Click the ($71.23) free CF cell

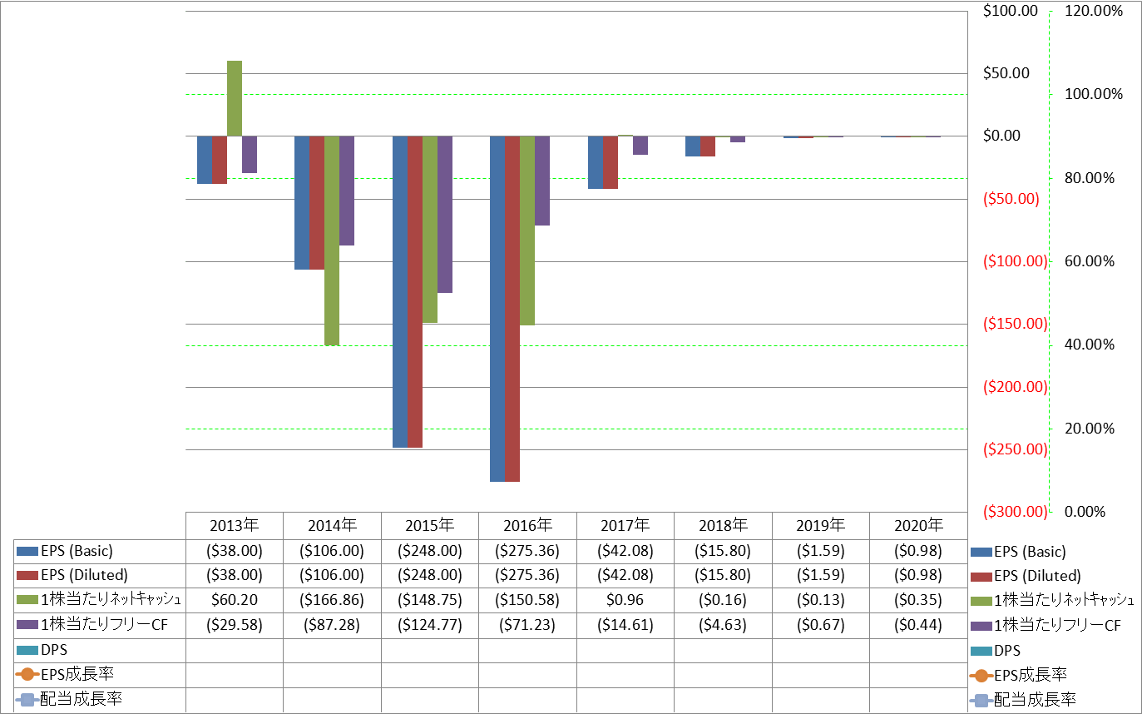(x=527, y=626)
